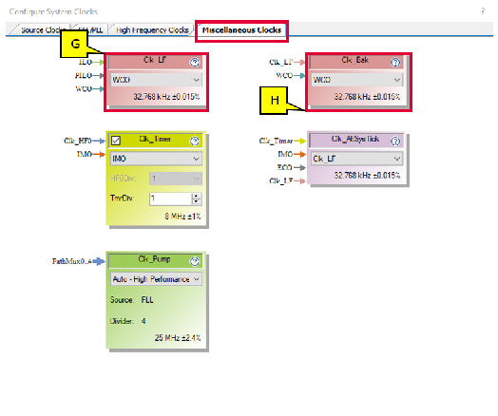Open the Clk_AltSysTick Clk_LF dropdown

coord(356,159)
